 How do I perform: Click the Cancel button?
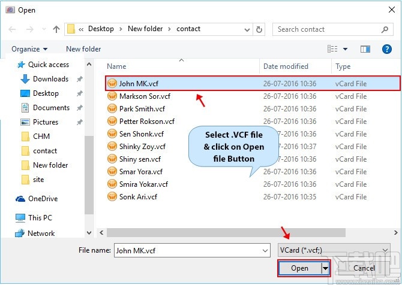coord(364,268)
